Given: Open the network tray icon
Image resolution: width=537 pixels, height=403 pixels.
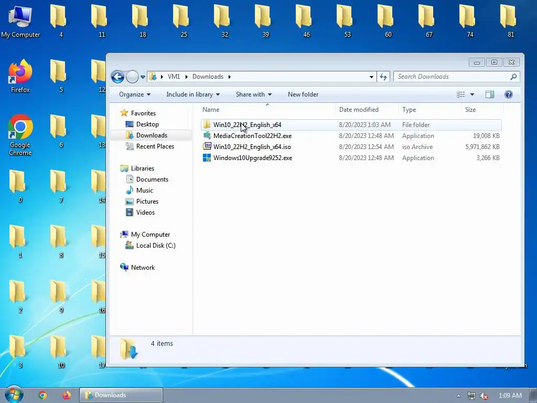Looking at the screenshot, I should [x=471, y=396].
